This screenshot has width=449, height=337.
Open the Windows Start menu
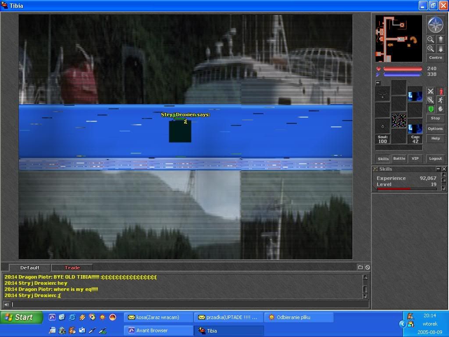(x=21, y=317)
